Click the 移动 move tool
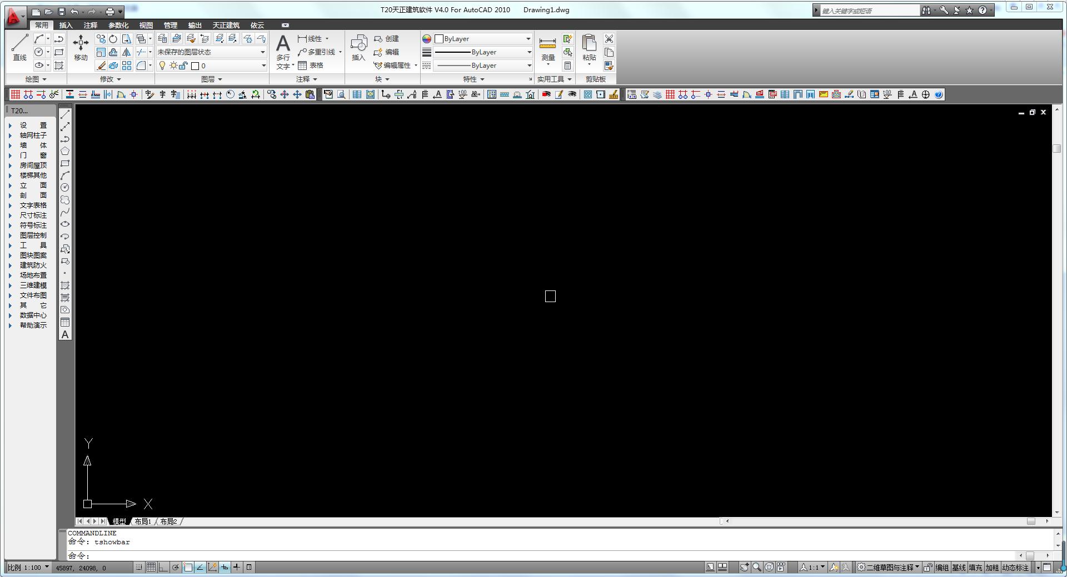1067x577 pixels. (81, 48)
